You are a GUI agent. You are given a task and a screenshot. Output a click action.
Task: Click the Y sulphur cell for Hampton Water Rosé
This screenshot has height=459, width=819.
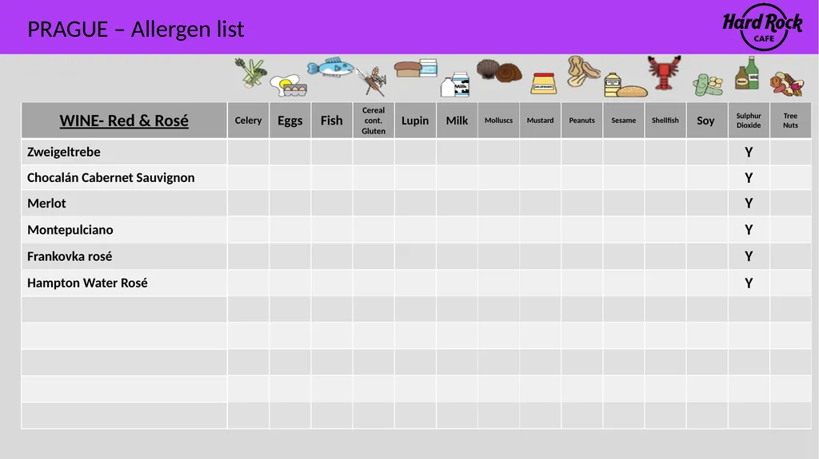click(x=749, y=283)
